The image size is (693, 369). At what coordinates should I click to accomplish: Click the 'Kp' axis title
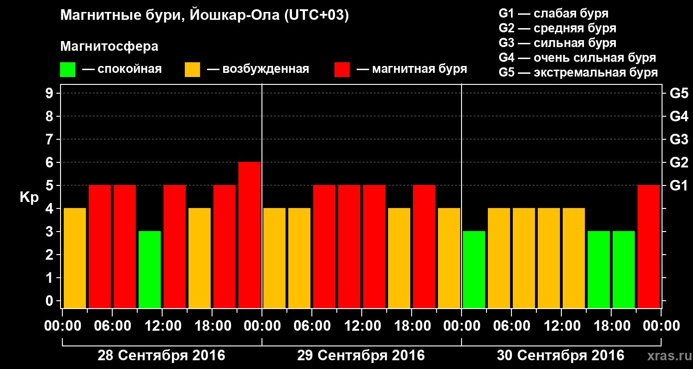tap(29, 197)
